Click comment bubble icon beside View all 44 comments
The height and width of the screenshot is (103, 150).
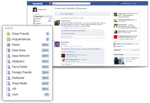click(62, 33)
